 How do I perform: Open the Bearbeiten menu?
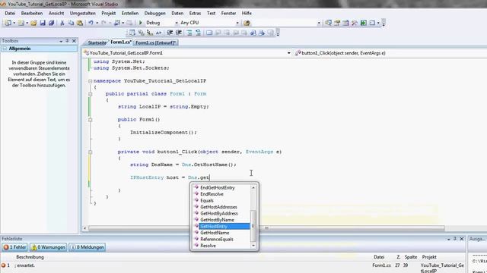(x=32, y=14)
